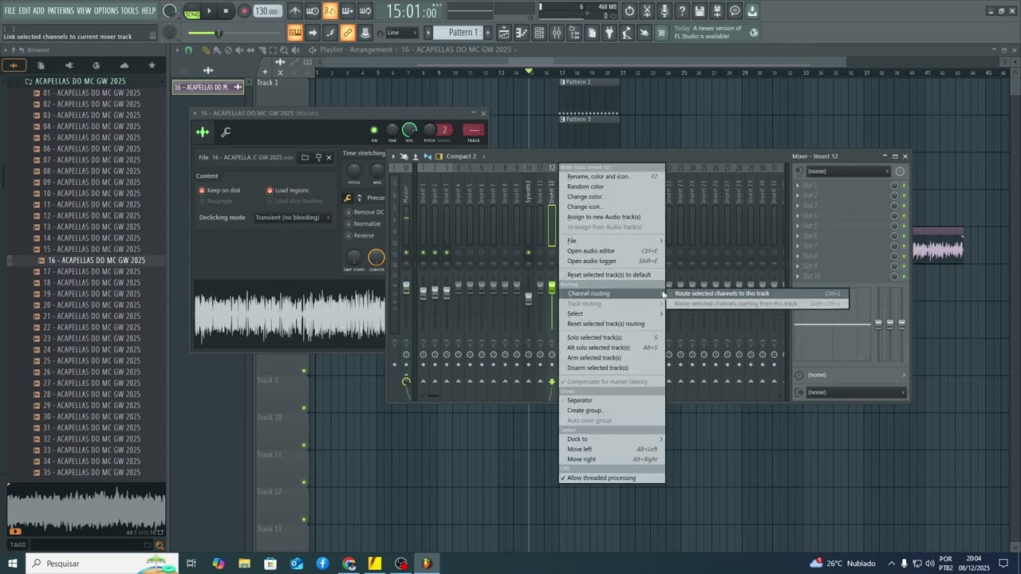Open File Explorer from taskbar
This screenshot has width=1021, height=574.
pyautogui.click(x=244, y=564)
